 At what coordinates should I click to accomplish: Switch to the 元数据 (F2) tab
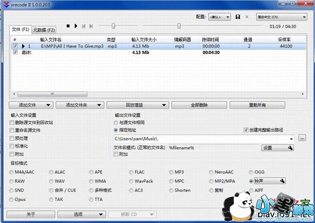click(x=44, y=30)
